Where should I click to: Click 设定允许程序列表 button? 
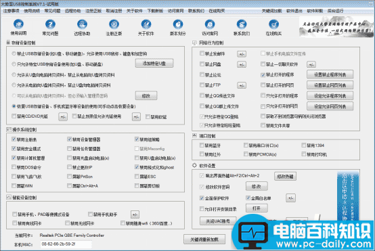(x=330, y=96)
